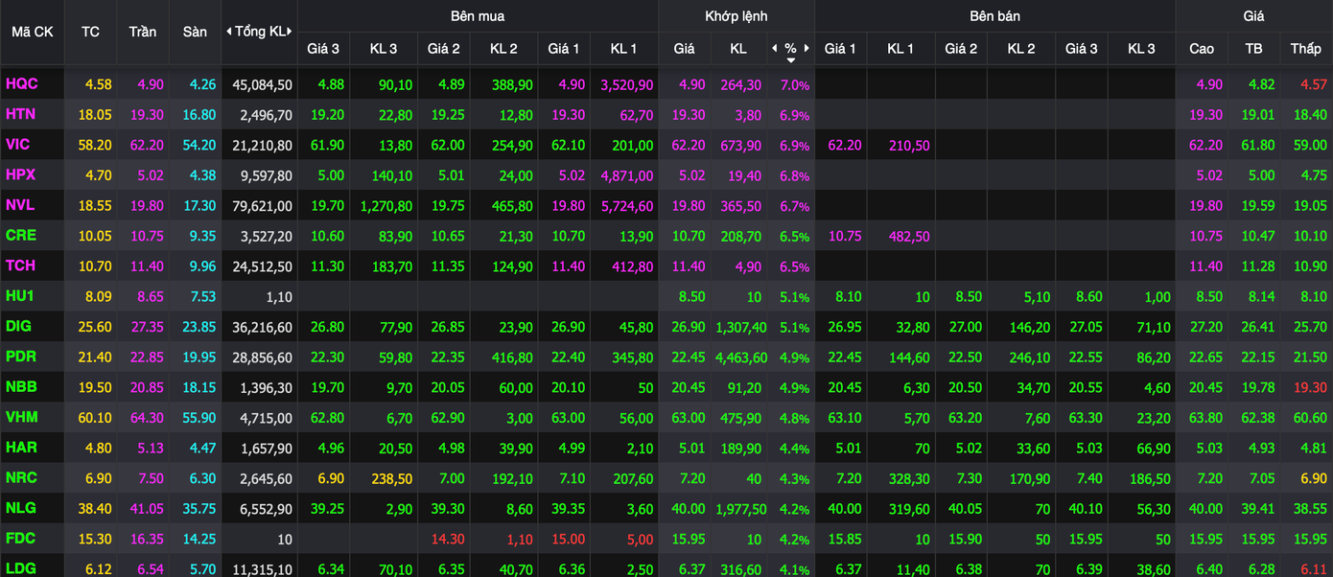This screenshot has width=1333, height=577.
Task: Click the Cao price column header
Action: (1201, 48)
